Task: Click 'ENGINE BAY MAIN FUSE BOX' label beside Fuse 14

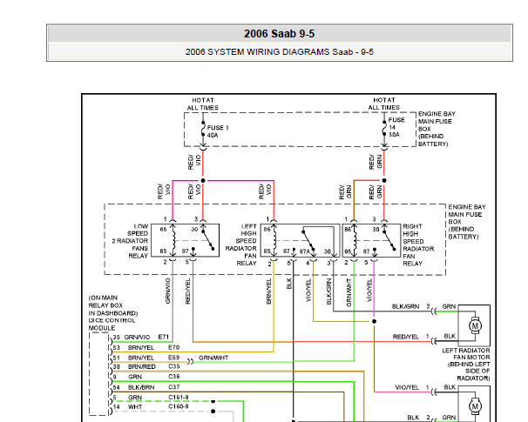Action: (x=437, y=129)
